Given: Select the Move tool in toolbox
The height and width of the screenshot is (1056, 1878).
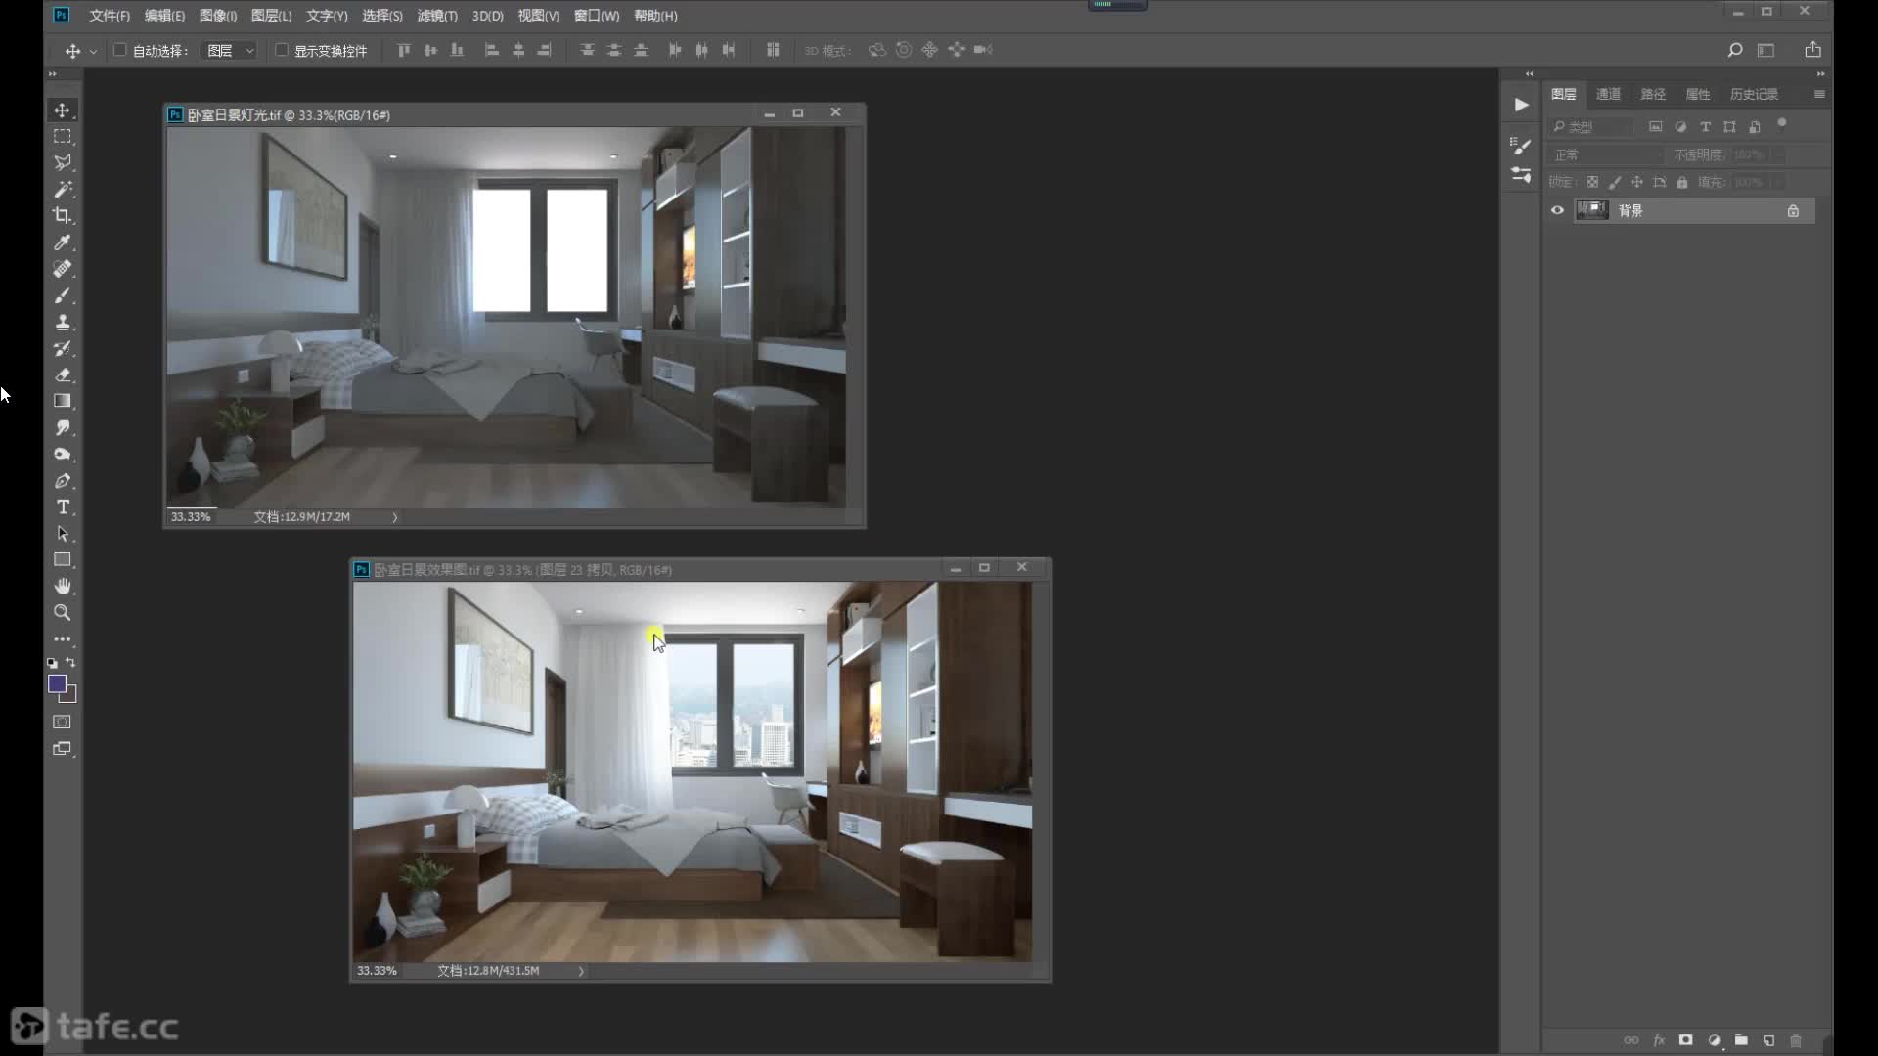Looking at the screenshot, I should pos(63,110).
